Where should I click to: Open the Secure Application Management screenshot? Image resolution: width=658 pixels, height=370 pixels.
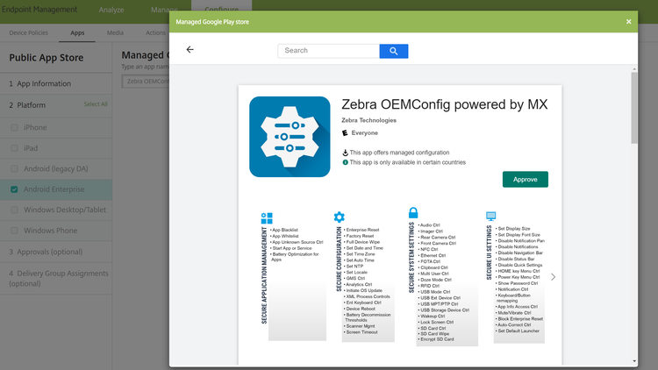point(293,276)
